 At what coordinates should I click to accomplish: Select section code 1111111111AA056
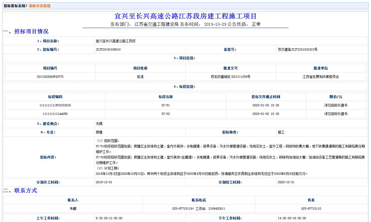pos(55,114)
